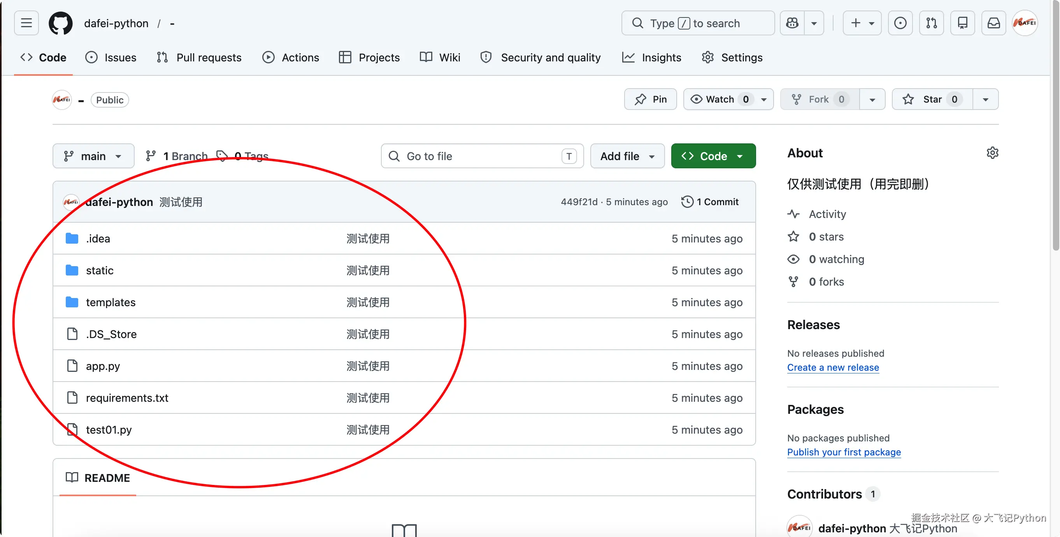Open the green Code clone dropdown

(x=713, y=156)
